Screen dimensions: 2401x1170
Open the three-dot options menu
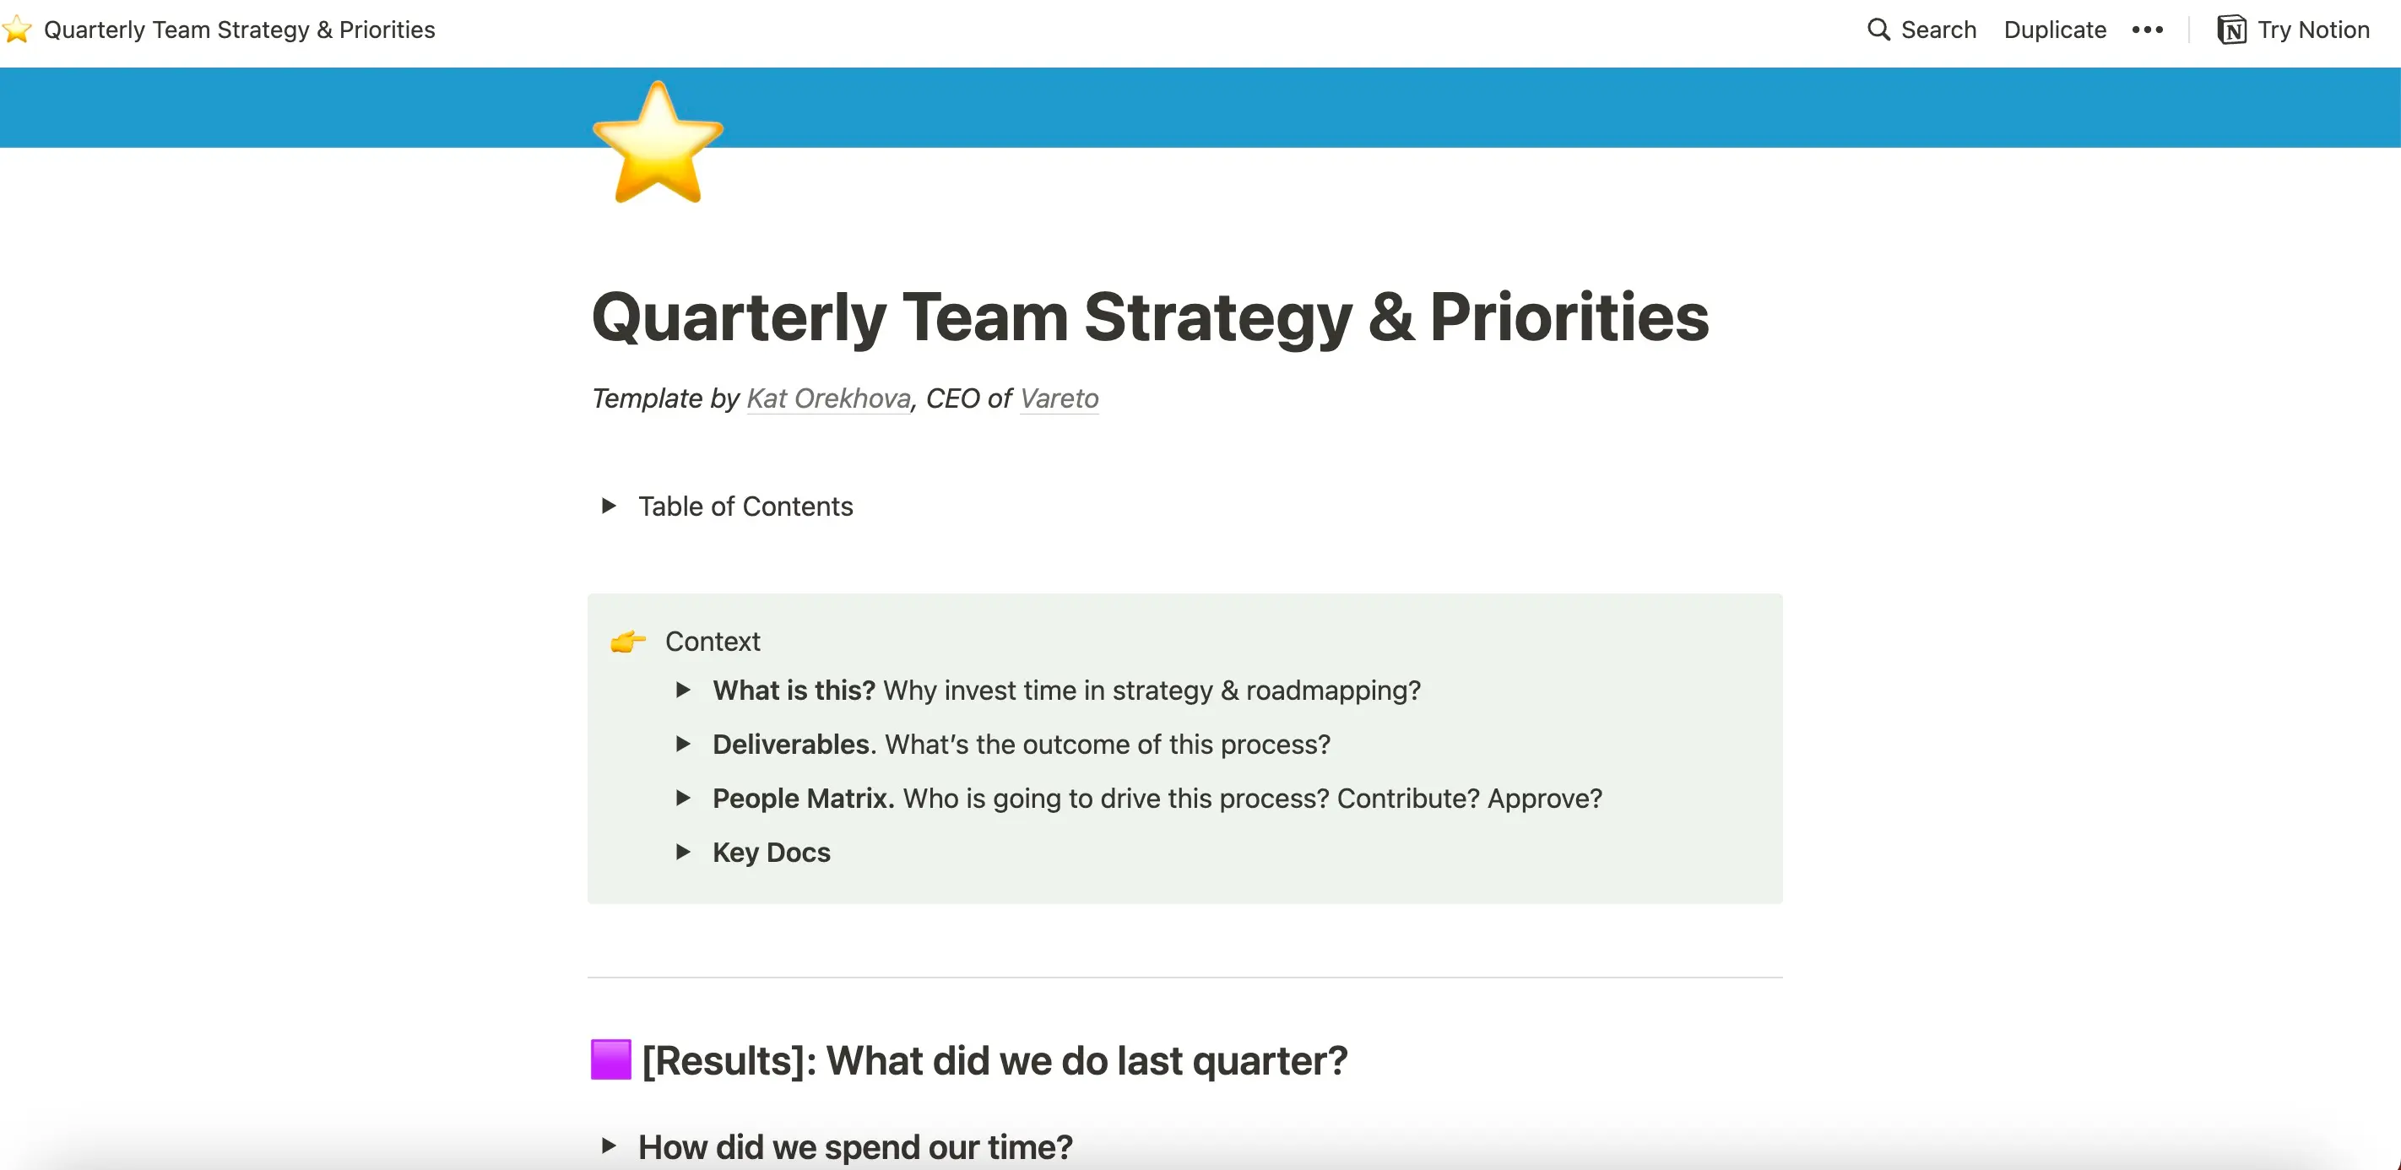(2149, 29)
